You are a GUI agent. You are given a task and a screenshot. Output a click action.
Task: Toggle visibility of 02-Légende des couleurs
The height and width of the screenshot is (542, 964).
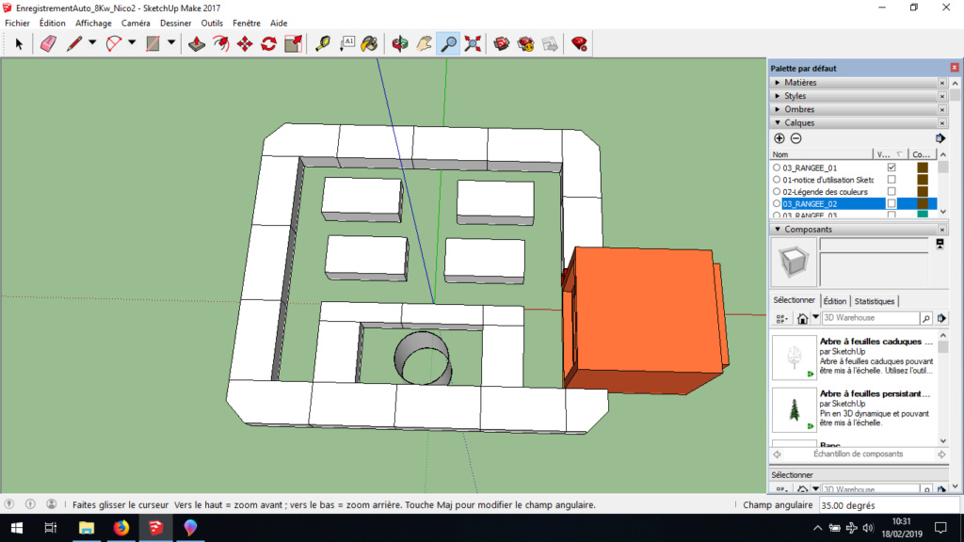892,192
